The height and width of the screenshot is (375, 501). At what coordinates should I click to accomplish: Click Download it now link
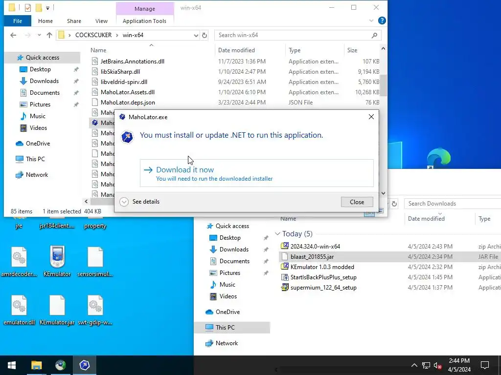click(256, 173)
